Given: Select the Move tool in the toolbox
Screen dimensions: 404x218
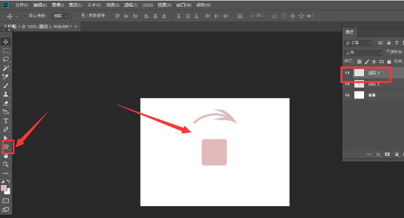Looking at the screenshot, I should coord(6,42).
